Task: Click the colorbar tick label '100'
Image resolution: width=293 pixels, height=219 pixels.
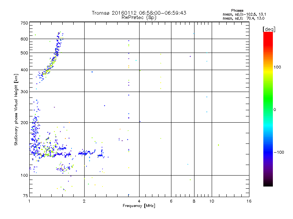Action: click(277, 67)
